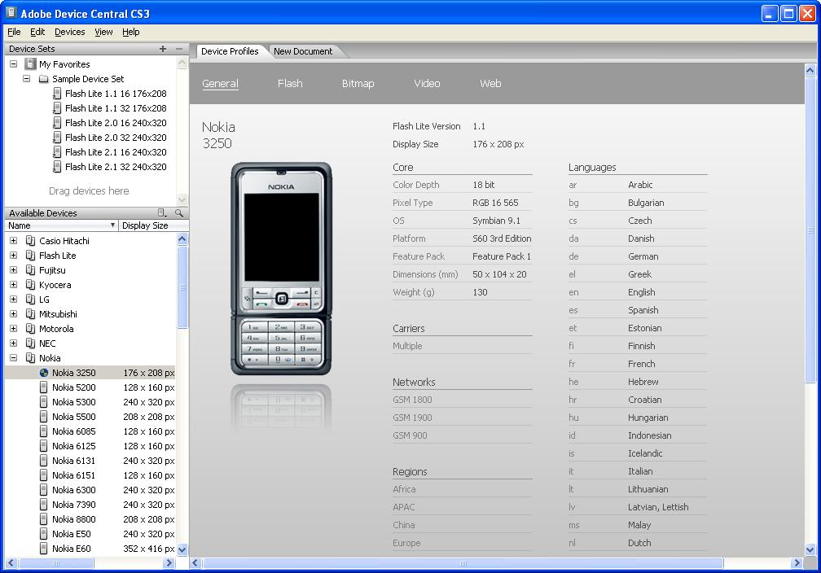
Task: Open the Web profile section
Action: coord(490,84)
